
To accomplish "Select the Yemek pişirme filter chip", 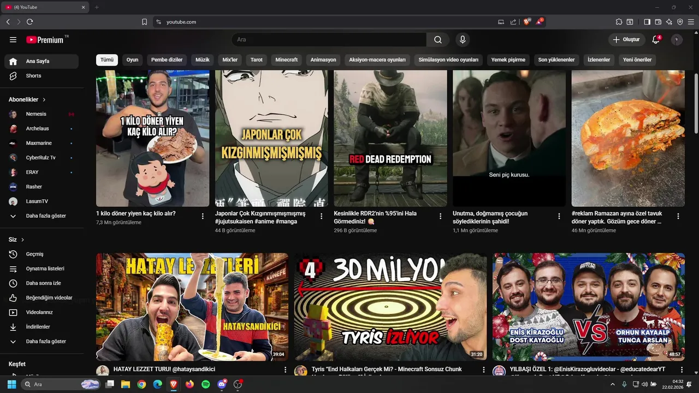I will pyautogui.click(x=508, y=59).
